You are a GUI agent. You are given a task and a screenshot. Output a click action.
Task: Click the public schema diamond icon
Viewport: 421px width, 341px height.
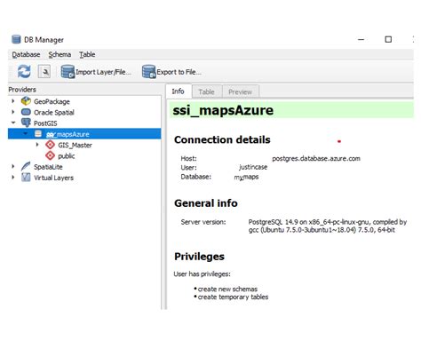[50, 155]
